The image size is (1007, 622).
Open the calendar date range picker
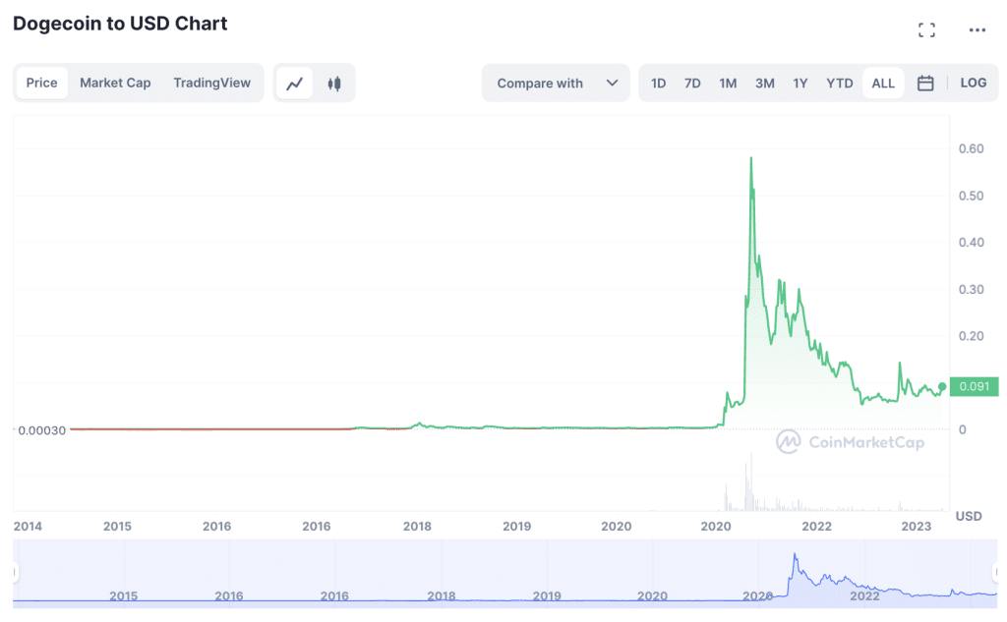[x=924, y=83]
